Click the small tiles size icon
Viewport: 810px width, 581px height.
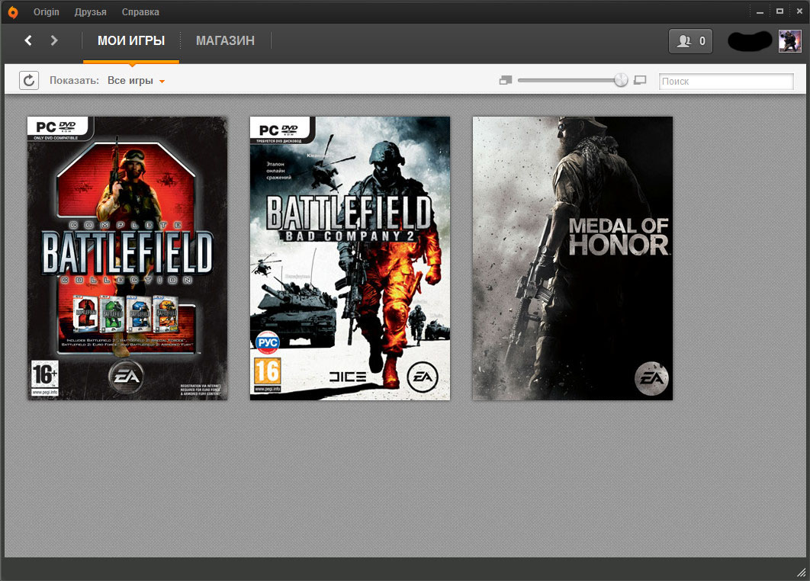[x=506, y=80]
